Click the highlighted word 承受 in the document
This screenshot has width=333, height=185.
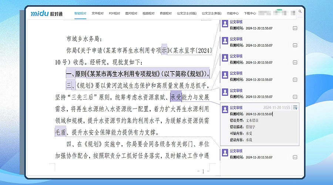176,97
